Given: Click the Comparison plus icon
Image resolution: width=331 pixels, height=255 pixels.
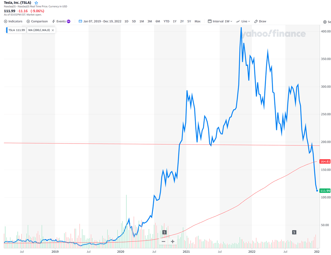Looking at the screenshot, I should coord(28,21).
